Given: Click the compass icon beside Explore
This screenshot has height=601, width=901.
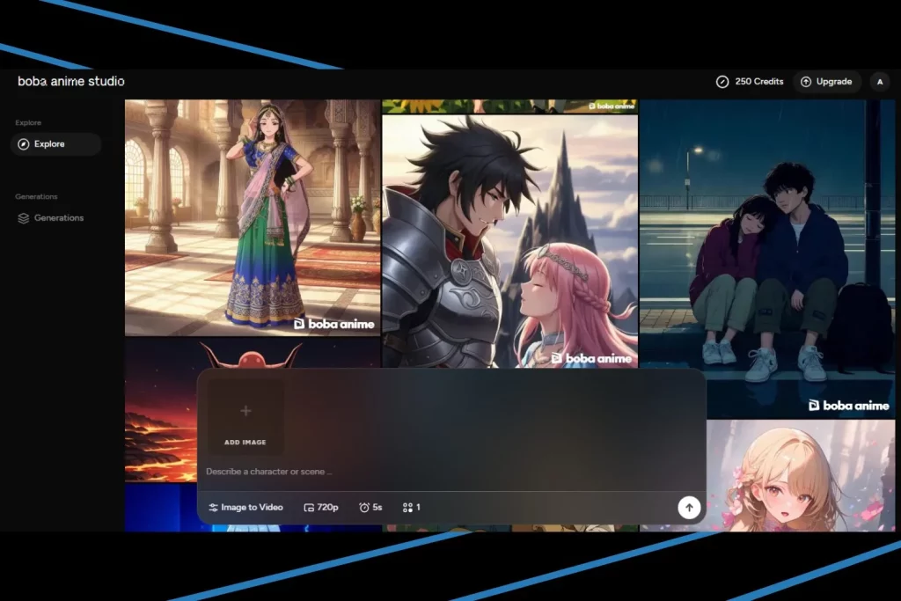Looking at the screenshot, I should click(x=24, y=144).
